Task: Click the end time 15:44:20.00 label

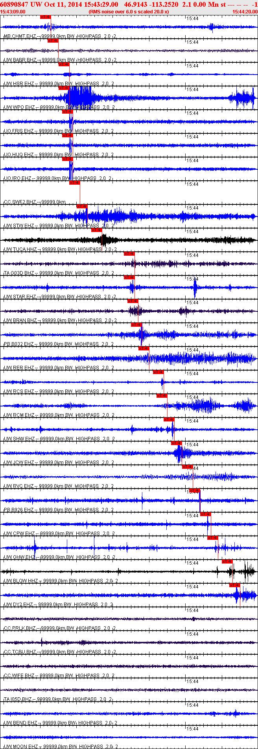Action: [x=245, y=12]
